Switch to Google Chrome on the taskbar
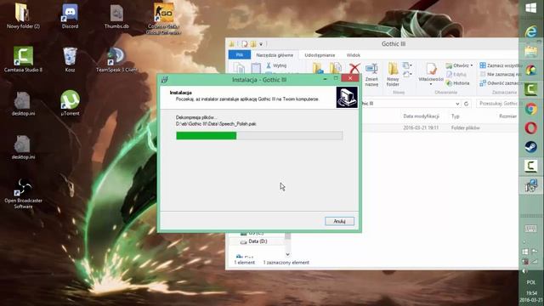The image size is (544, 306). 530,109
